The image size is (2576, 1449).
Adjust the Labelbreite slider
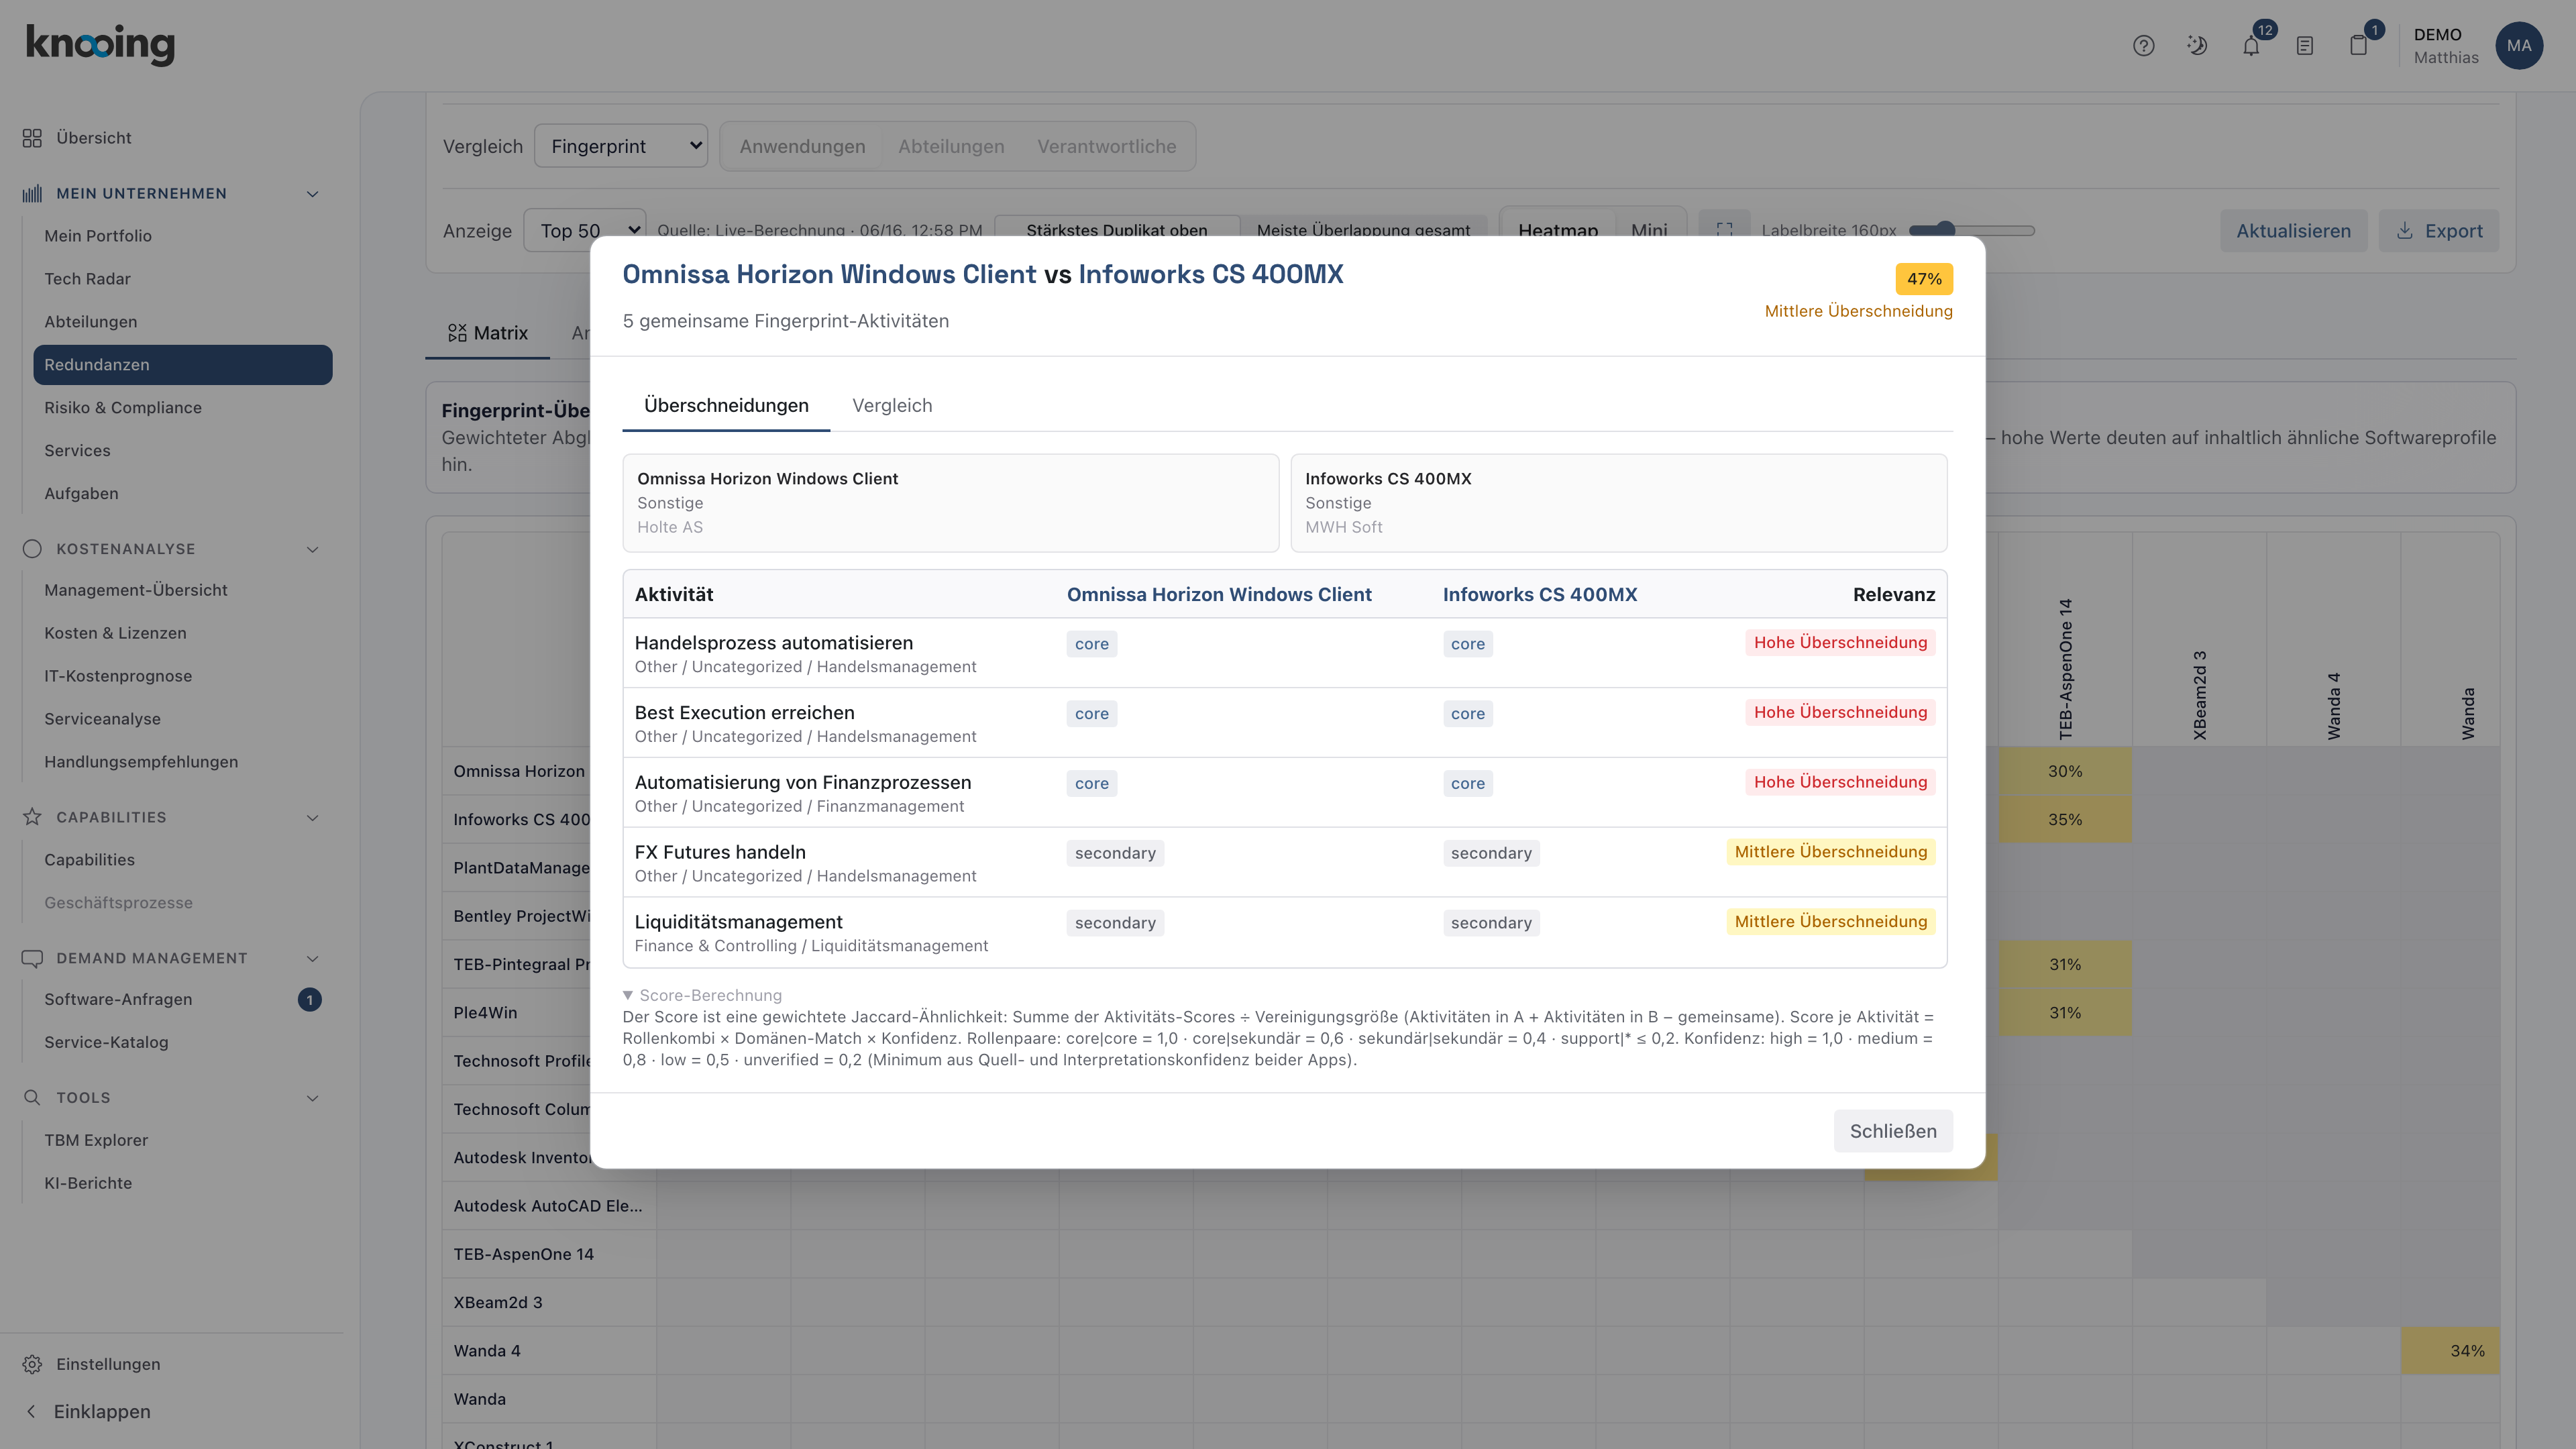pyautogui.click(x=1971, y=230)
